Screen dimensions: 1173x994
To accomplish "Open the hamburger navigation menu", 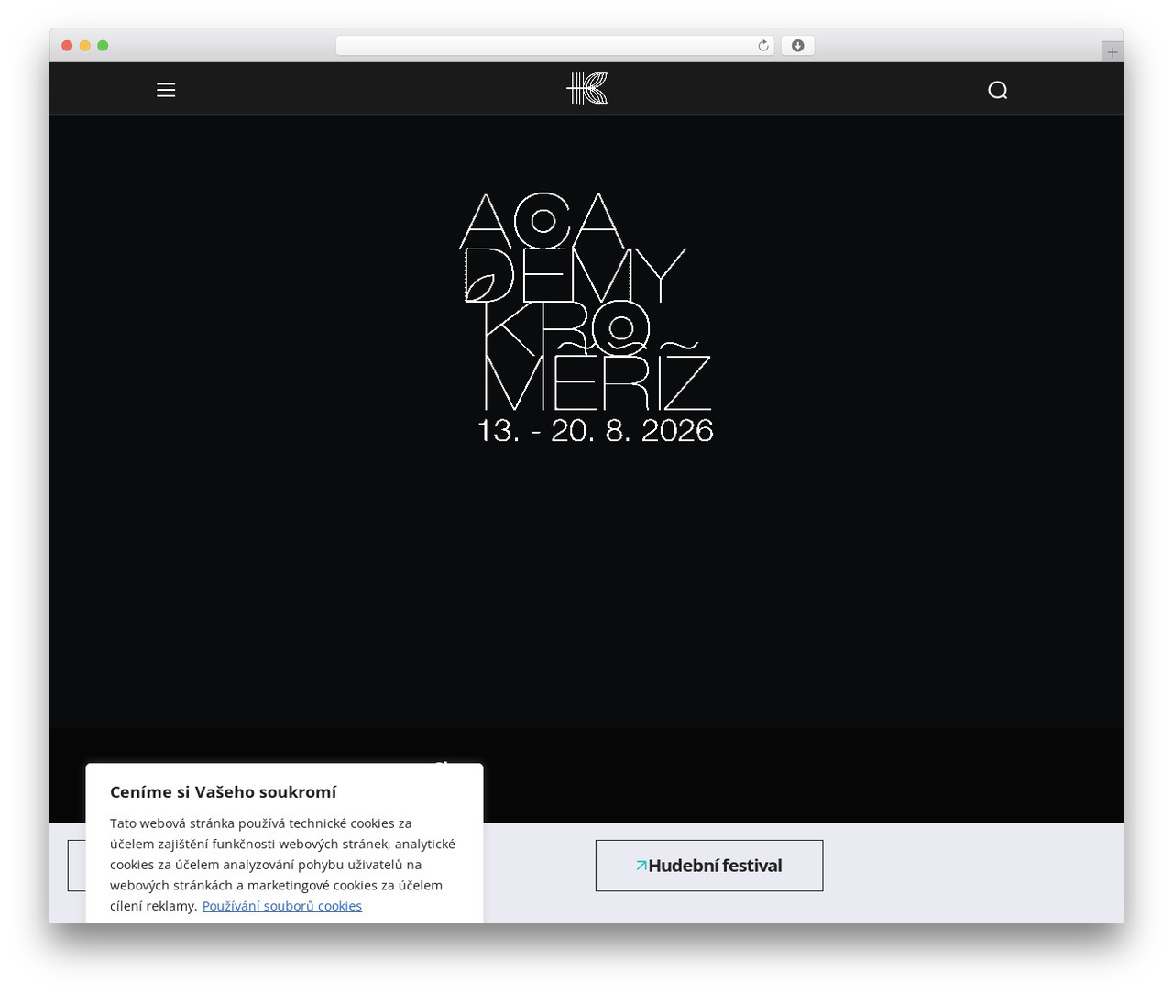I will click(166, 90).
